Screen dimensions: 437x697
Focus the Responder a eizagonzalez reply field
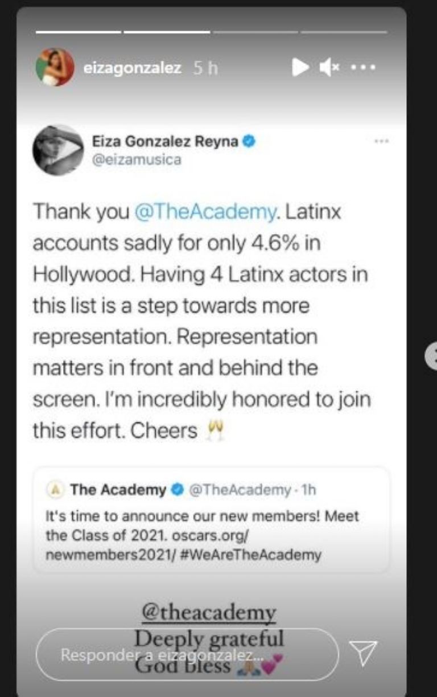187,654
